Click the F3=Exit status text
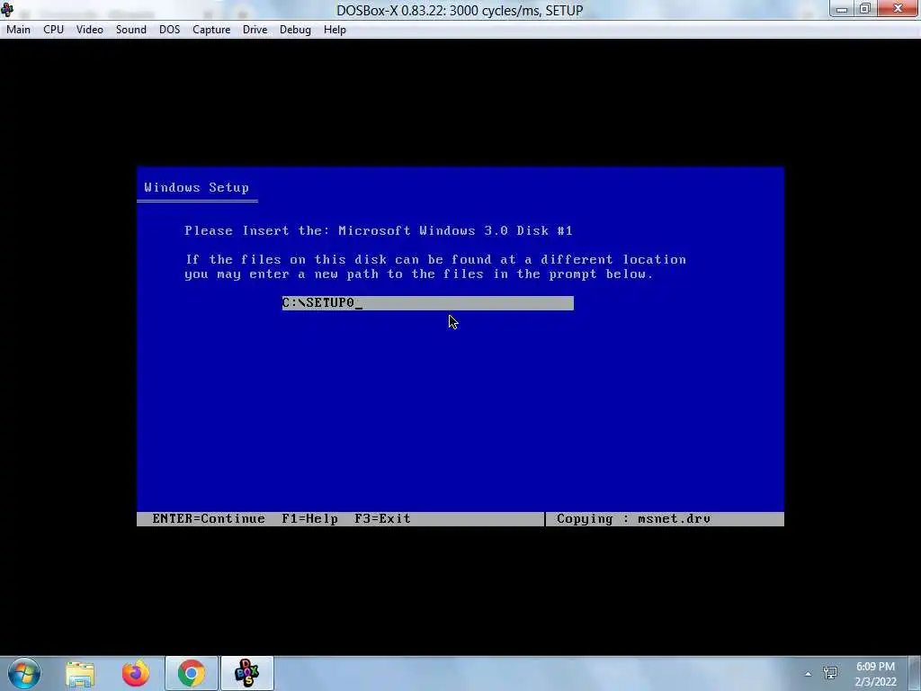 coord(382,519)
